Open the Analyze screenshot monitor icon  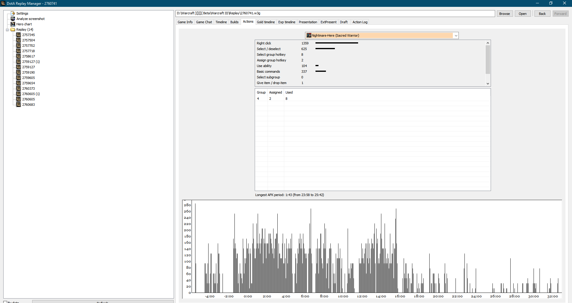click(13, 19)
